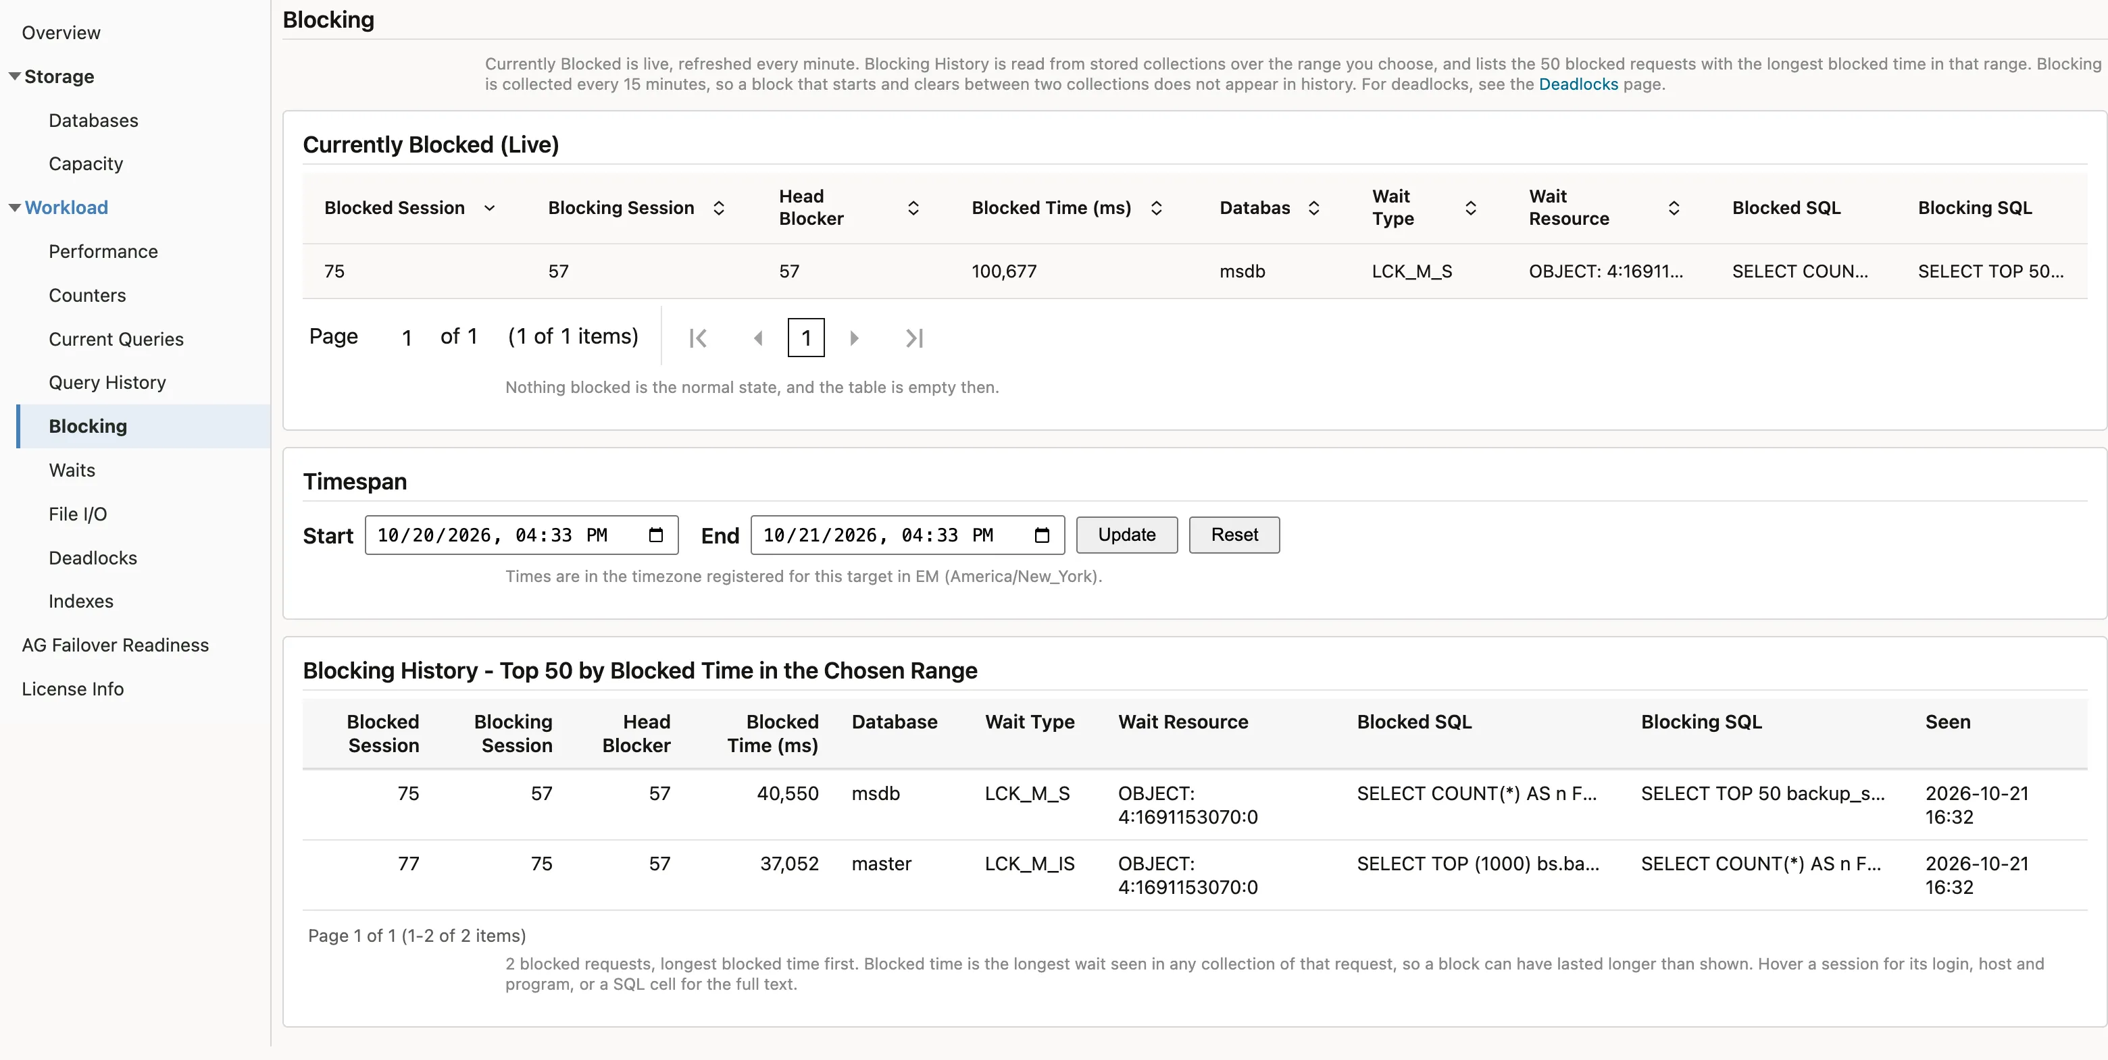Follow the Deadlocks link in description
This screenshot has height=1060, width=2108.
1578,84
